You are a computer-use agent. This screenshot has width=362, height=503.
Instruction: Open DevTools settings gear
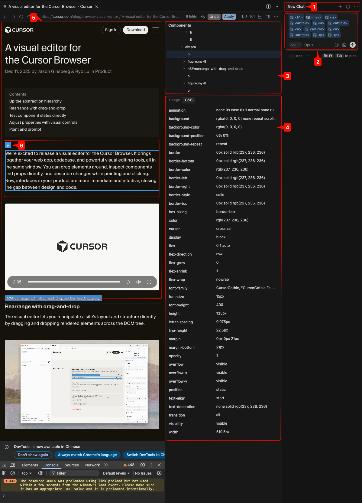pos(143,465)
